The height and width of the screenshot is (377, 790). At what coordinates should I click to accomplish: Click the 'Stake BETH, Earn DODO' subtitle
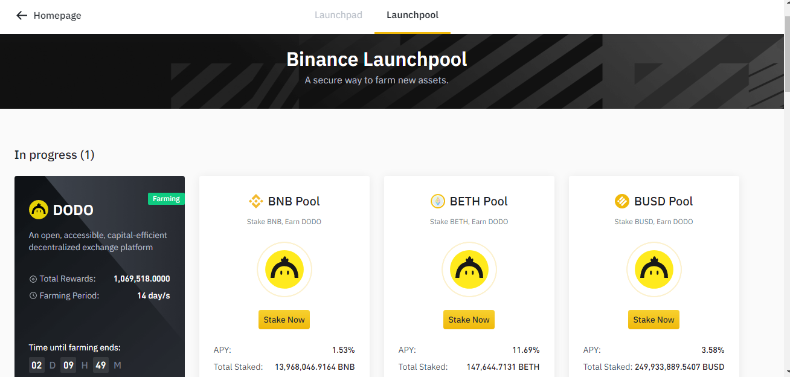[469, 222]
